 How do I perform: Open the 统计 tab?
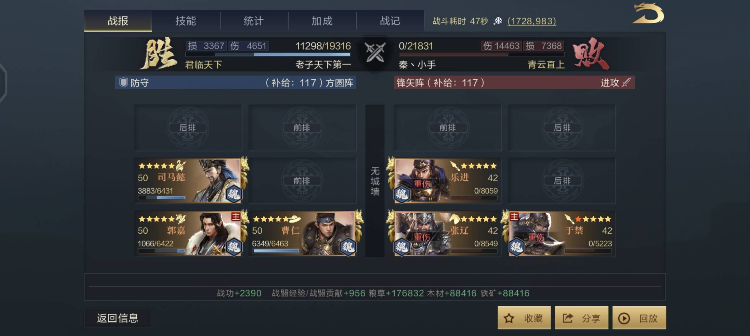tap(254, 21)
